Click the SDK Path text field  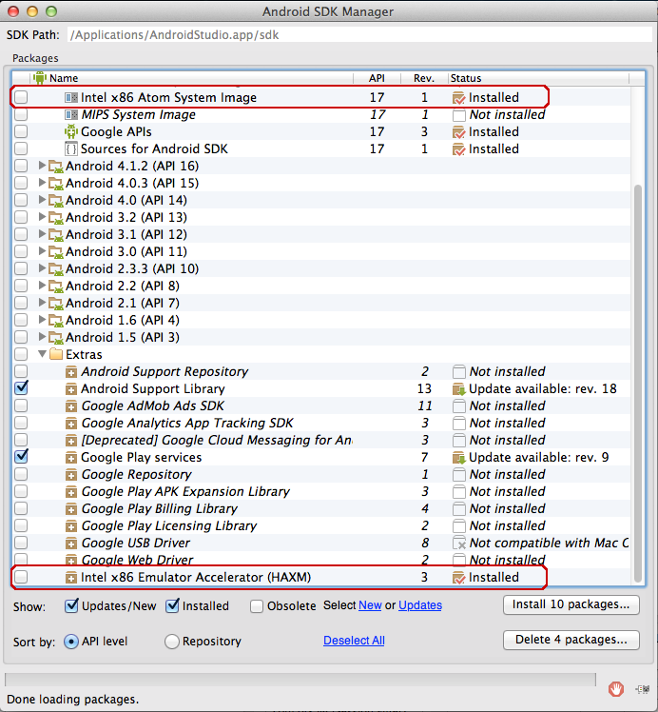coord(359,35)
